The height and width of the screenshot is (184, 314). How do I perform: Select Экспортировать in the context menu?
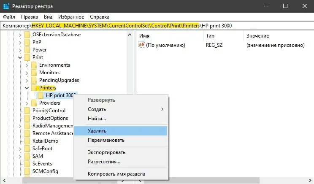point(121,152)
